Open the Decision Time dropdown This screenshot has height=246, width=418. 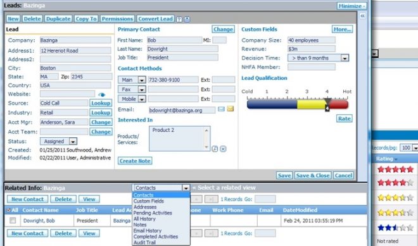click(x=345, y=58)
